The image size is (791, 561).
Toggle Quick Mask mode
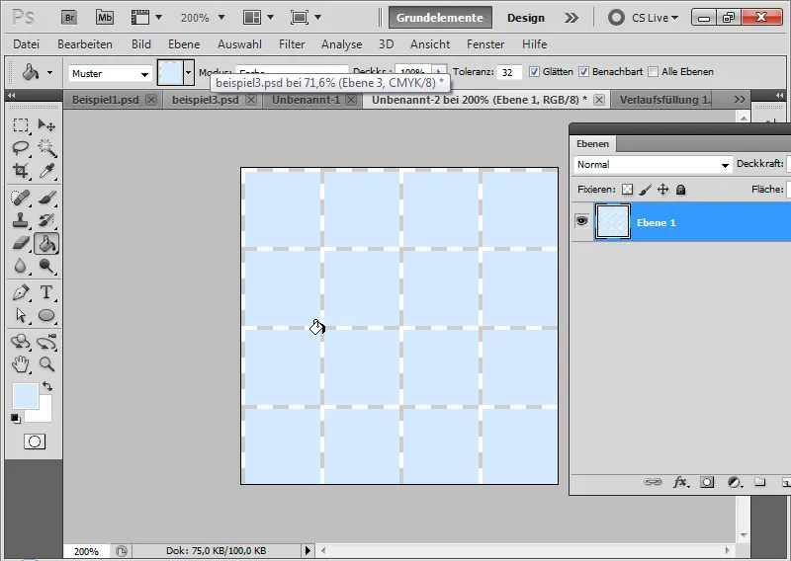click(35, 441)
